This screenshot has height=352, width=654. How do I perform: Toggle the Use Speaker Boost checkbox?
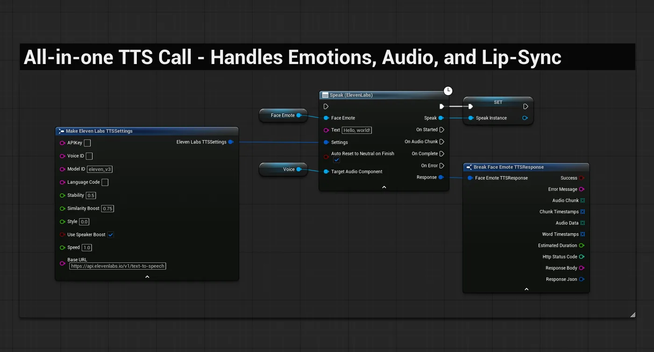click(111, 235)
